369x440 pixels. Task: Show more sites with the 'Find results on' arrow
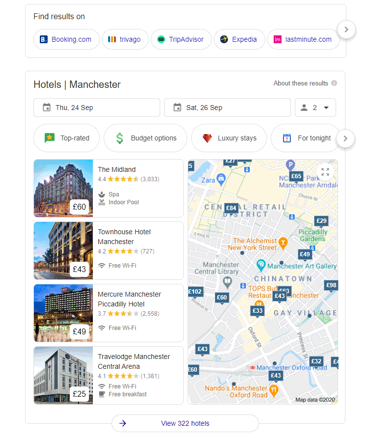(x=346, y=29)
